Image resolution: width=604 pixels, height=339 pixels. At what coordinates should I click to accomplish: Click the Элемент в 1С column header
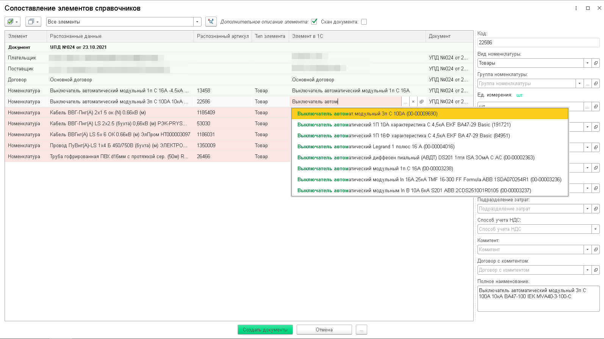pyautogui.click(x=357, y=36)
